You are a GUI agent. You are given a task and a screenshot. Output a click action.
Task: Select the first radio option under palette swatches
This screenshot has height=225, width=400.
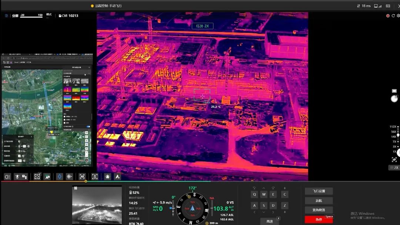[x=66, y=117]
